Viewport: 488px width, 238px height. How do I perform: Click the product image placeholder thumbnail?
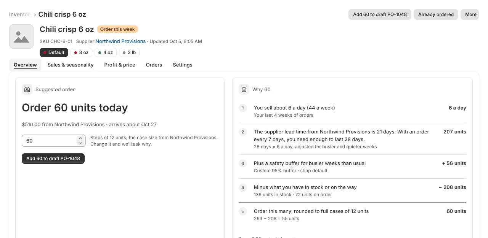[21, 36]
